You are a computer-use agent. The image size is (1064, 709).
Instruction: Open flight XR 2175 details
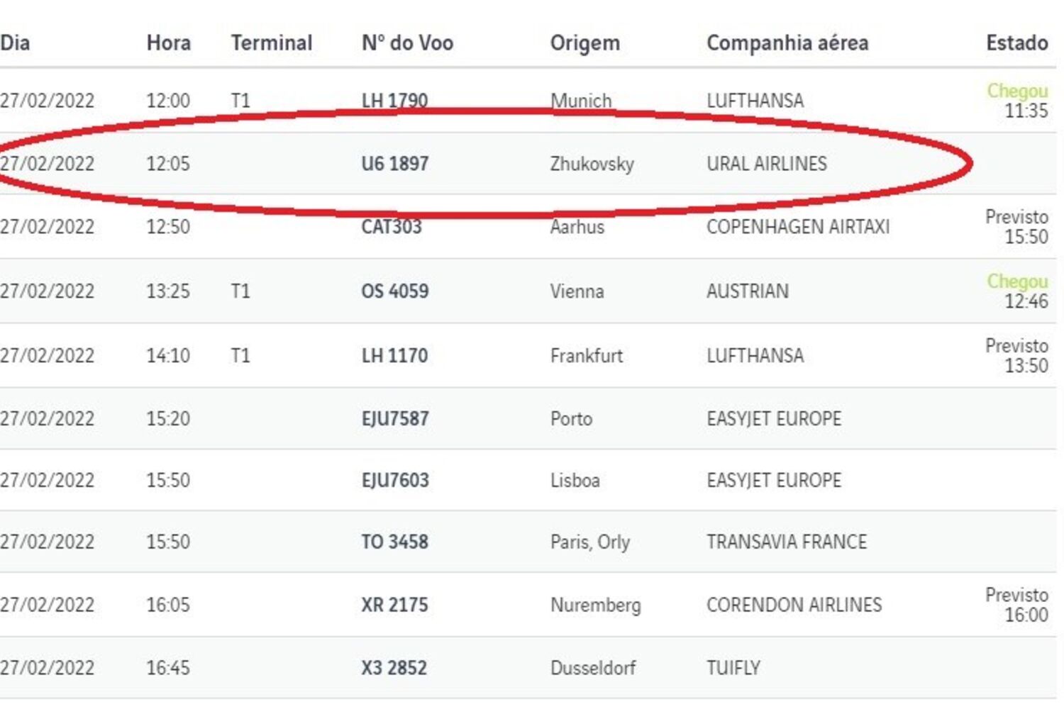tap(395, 605)
